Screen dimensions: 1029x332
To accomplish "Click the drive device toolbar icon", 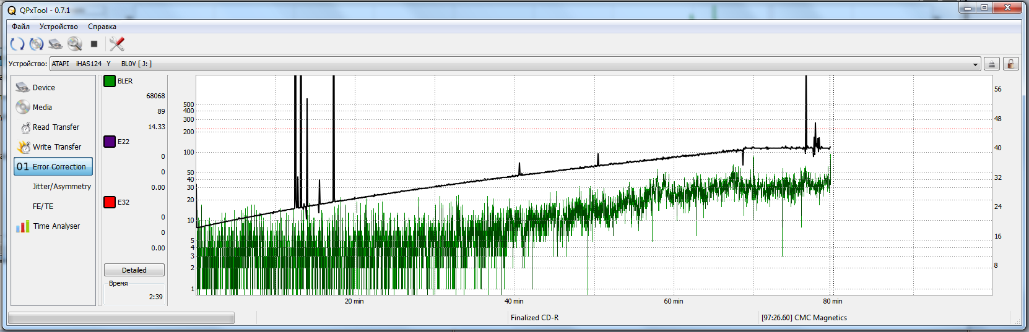I will (56, 44).
